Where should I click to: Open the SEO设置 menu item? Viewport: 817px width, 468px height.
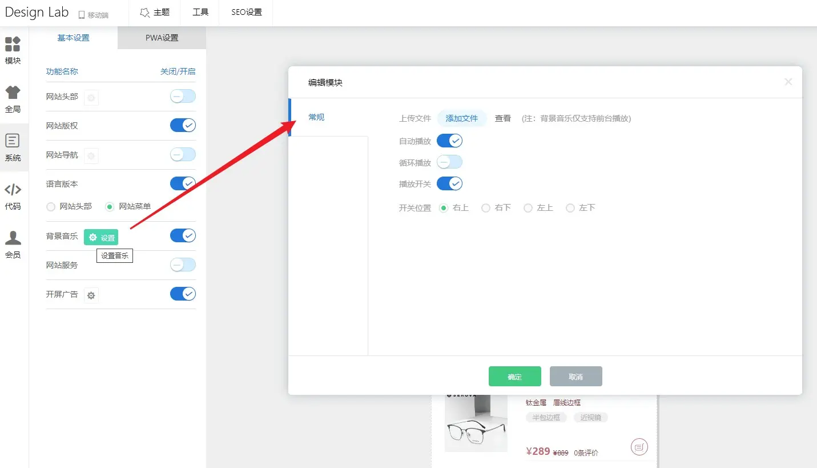(x=246, y=12)
